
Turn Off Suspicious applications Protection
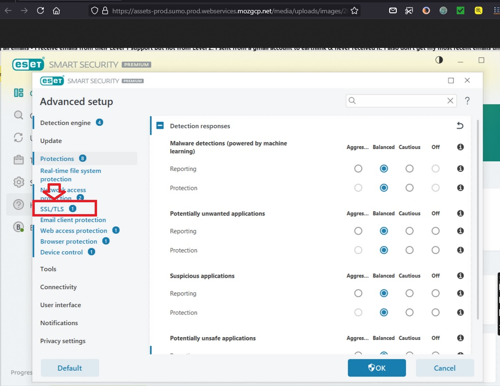click(x=436, y=312)
